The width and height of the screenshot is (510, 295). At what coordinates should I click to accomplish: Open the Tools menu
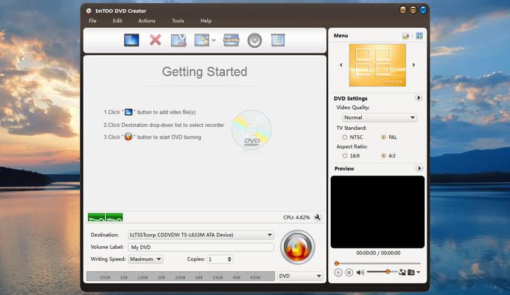tap(178, 21)
